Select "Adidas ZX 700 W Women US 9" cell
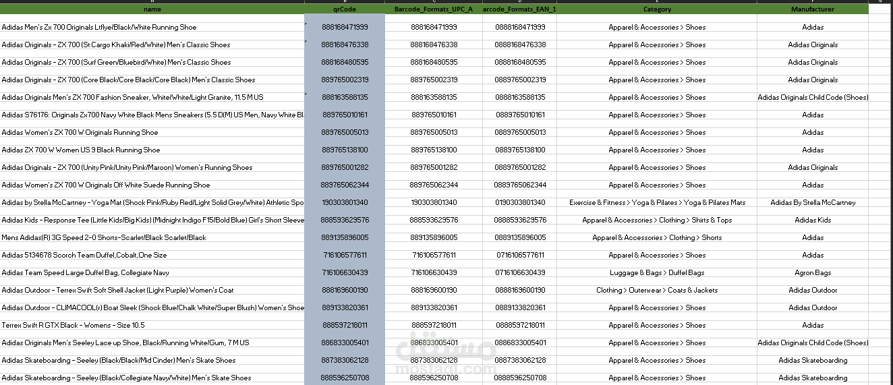Image resolution: width=893 pixels, height=385 pixels. [152, 150]
